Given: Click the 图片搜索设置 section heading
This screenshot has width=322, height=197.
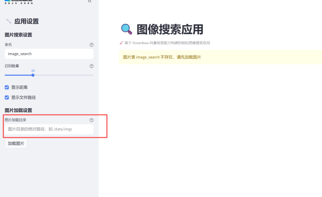Looking at the screenshot, I should point(18,35).
